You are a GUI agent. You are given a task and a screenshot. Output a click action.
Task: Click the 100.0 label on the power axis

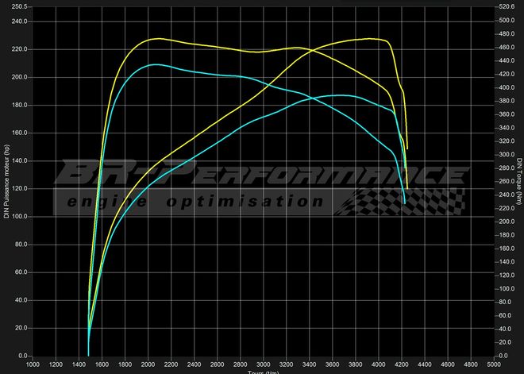click(17, 216)
